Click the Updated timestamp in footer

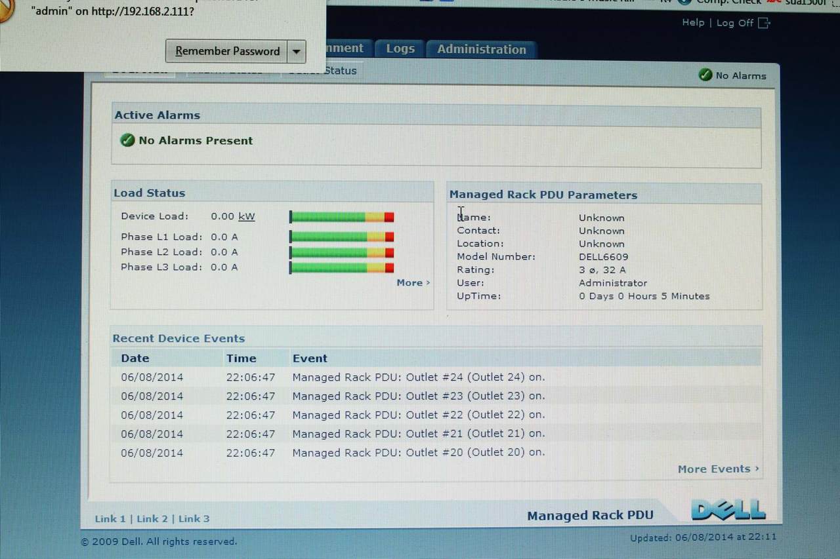point(703,537)
